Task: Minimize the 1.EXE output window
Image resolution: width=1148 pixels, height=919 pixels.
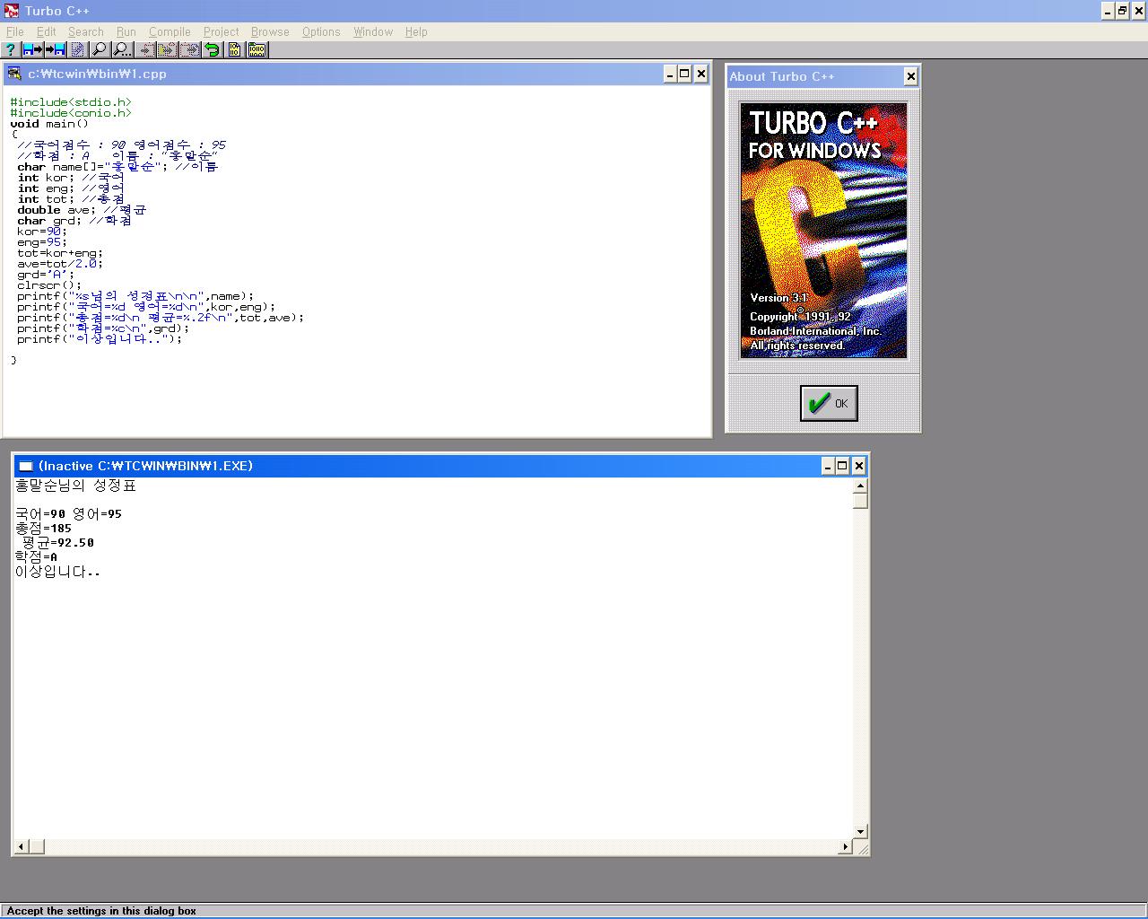Action: pyautogui.click(x=828, y=465)
